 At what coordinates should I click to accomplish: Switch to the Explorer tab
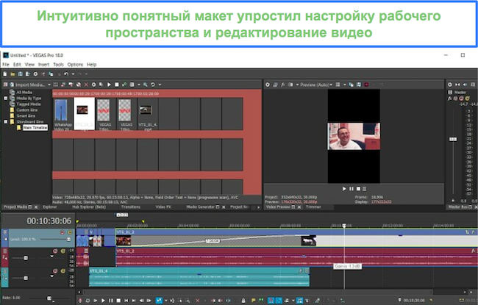tap(50, 207)
